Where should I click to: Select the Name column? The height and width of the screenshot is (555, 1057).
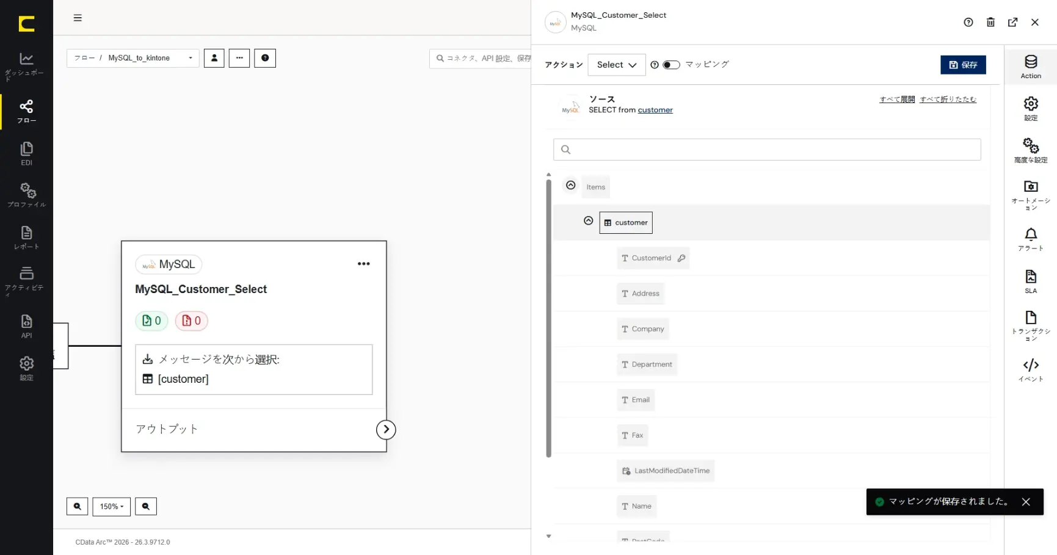[x=636, y=506]
